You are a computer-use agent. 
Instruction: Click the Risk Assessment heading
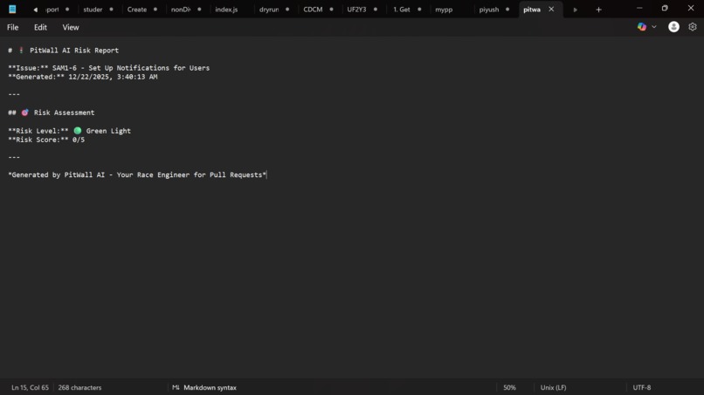point(52,112)
